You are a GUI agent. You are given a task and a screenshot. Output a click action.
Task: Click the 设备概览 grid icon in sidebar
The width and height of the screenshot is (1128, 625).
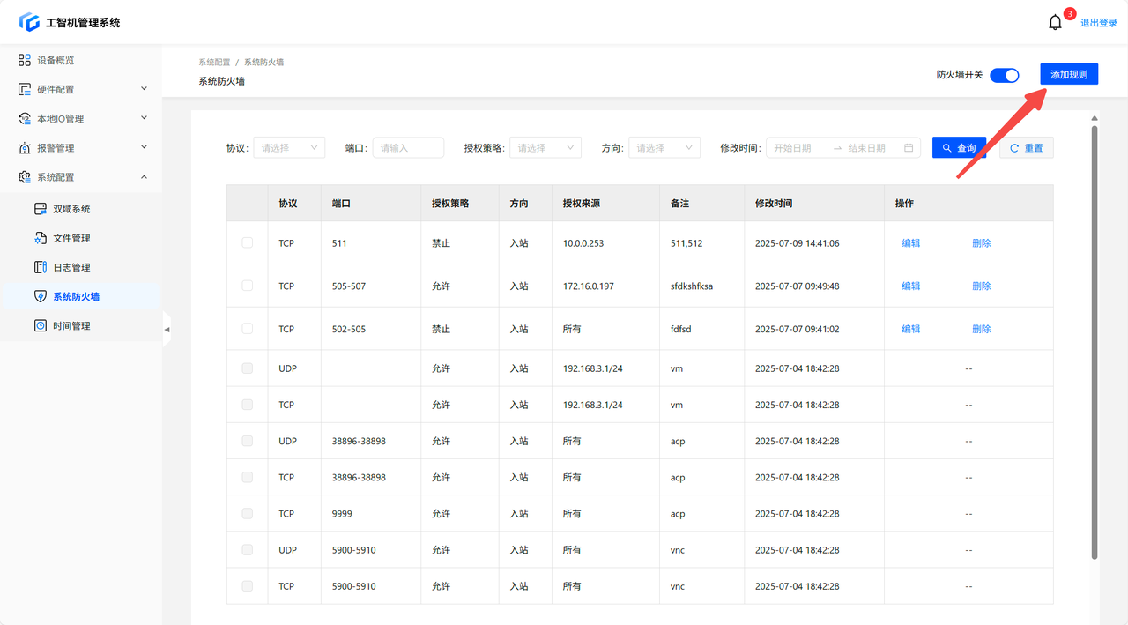point(25,60)
